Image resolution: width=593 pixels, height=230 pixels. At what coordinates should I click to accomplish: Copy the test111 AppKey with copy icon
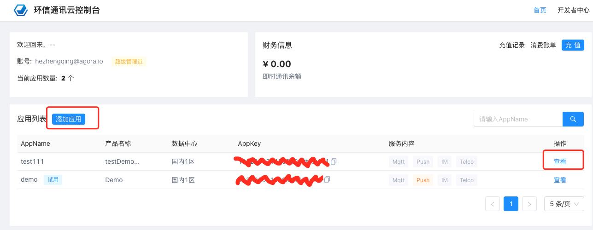334,161
